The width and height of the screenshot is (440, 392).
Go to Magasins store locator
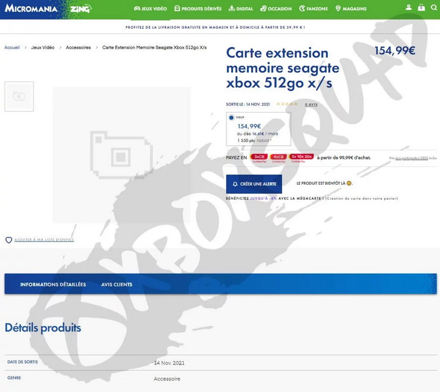pos(351,9)
